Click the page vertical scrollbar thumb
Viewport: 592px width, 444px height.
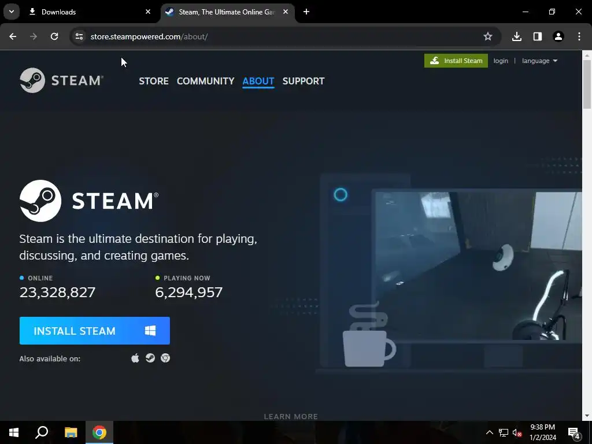coord(587,85)
